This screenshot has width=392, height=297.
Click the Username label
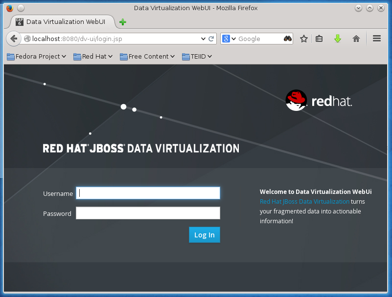click(58, 193)
